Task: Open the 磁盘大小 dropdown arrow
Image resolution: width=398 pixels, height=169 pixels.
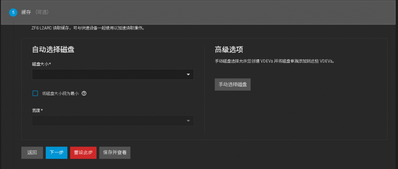Action: pyautogui.click(x=188, y=74)
